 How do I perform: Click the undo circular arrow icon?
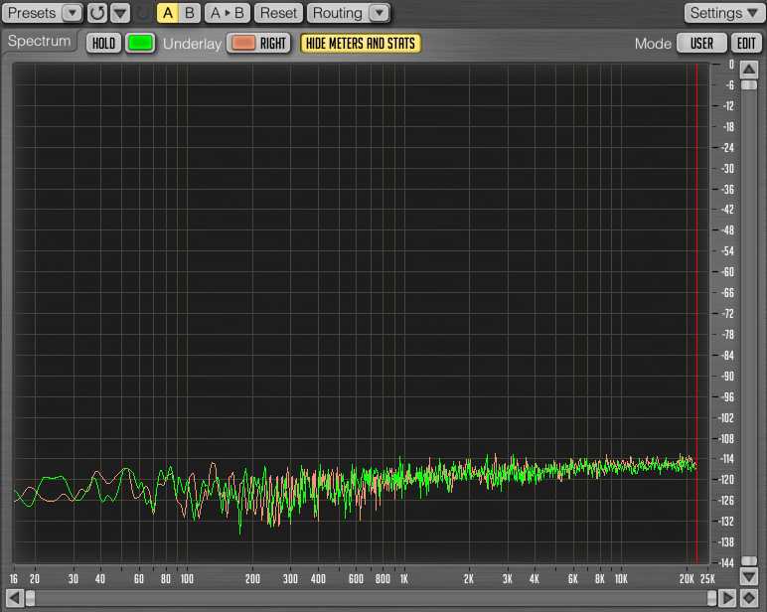point(96,13)
